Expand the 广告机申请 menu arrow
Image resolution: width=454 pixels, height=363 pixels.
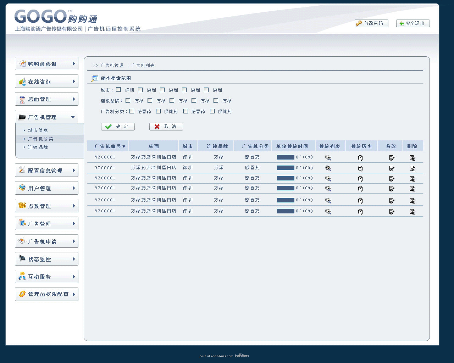coord(74,241)
